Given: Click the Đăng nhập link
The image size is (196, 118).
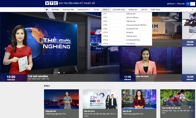Looking at the screenshot, I should point(181,4).
